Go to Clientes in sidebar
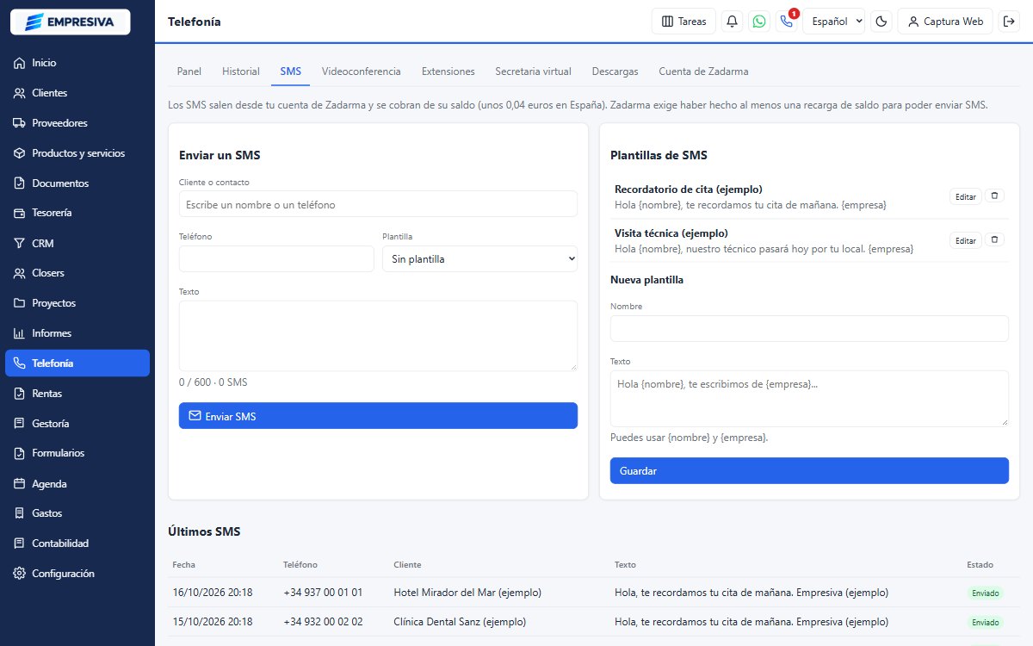The height and width of the screenshot is (646, 1033). pyautogui.click(x=77, y=93)
